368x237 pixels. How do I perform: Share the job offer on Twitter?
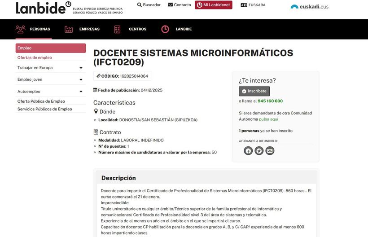(259, 151)
